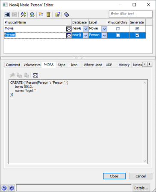
Task: Switch to the Volumetrics tab
Action: click(32, 65)
